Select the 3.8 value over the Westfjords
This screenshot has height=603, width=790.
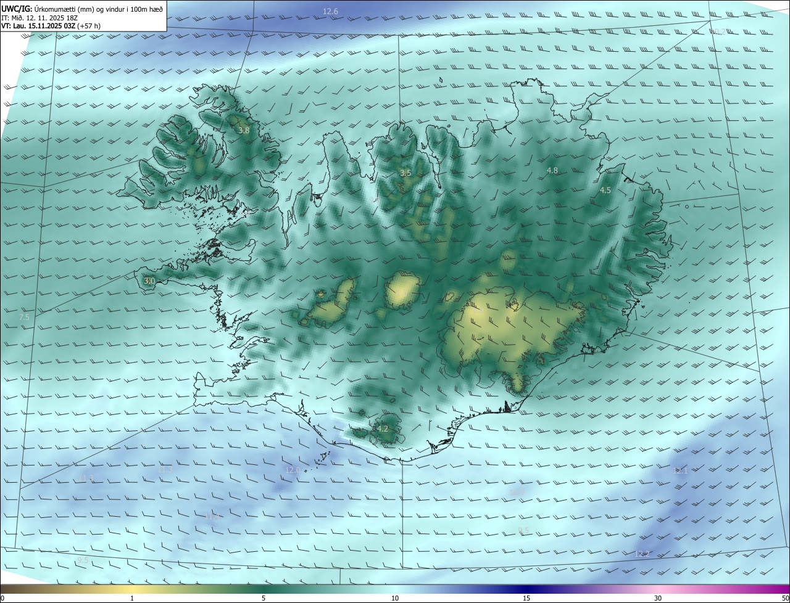click(x=244, y=130)
